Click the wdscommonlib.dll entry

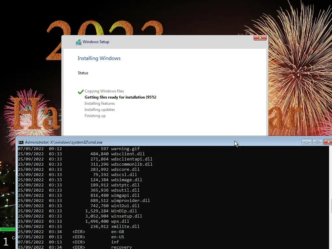(x=132, y=164)
